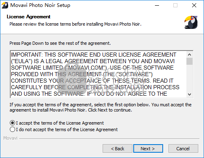
Task: Select 'I do not accept the terms' option
Action: (64, 129)
